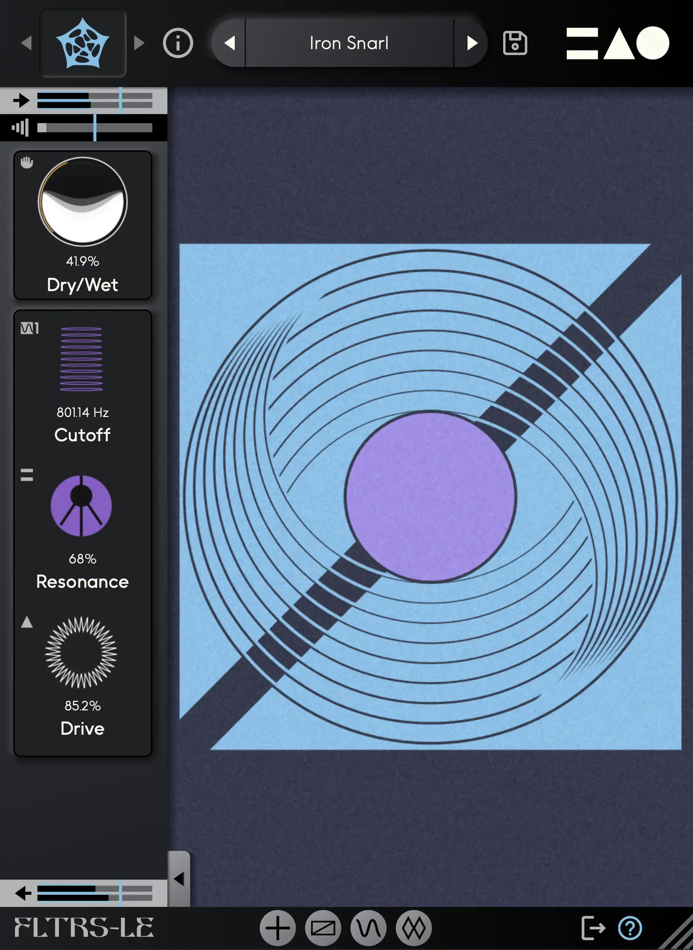Click the corner resize grip
Viewport: 693px width, 950px height.
[676, 934]
